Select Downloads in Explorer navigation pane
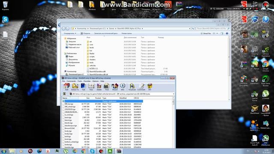 click(x=71, y=41)
